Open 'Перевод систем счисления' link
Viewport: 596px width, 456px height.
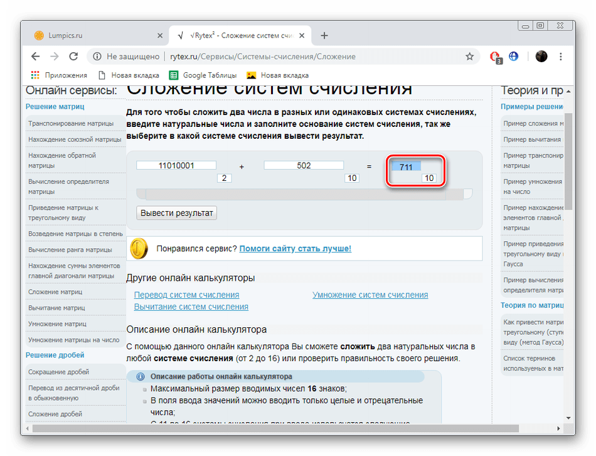[186, 295]
